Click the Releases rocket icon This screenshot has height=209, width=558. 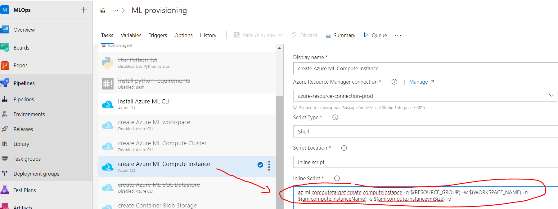pos(5,129)
